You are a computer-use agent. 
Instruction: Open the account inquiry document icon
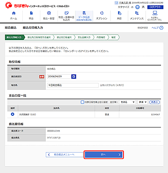coord(31,13)
